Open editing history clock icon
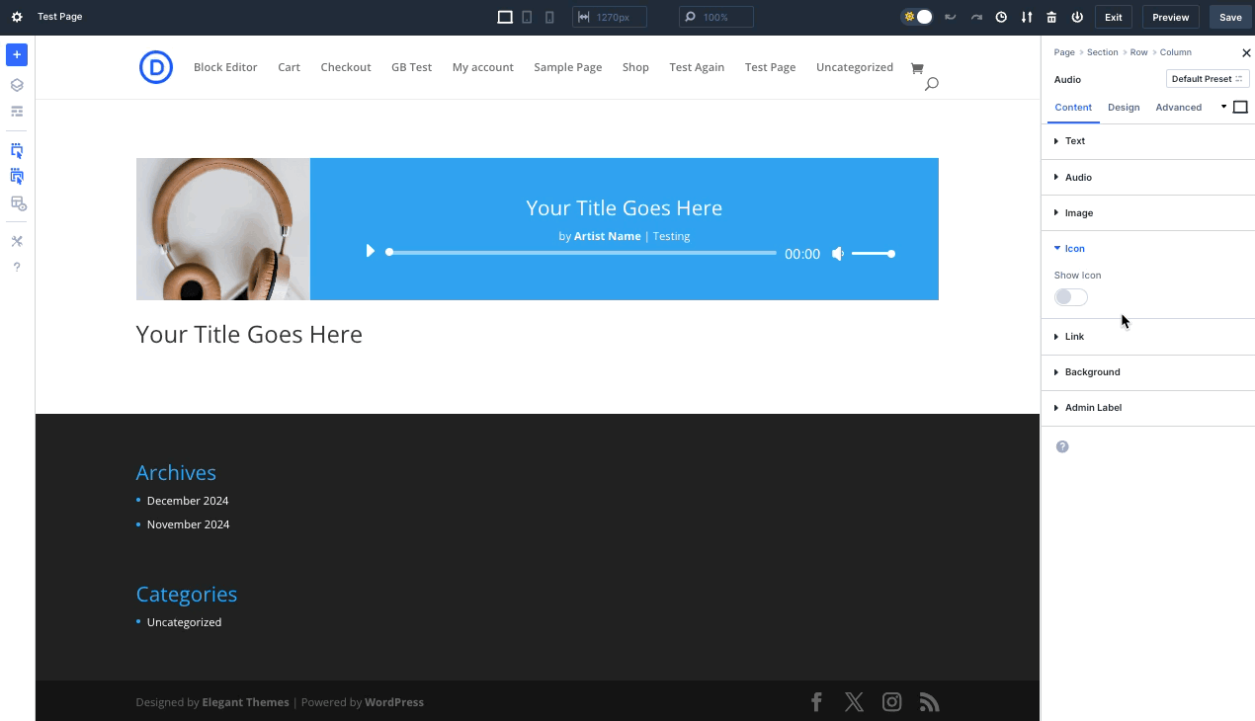The height and width of the screenshot is (721, 1255). (x=1001, y=17)
